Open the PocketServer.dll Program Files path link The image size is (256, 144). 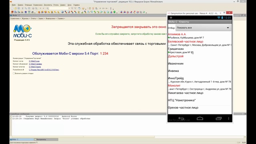click(x=44, y=70)
